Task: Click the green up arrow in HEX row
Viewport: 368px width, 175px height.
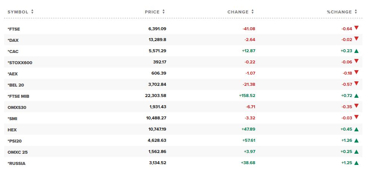Action: tap(356, 129)
